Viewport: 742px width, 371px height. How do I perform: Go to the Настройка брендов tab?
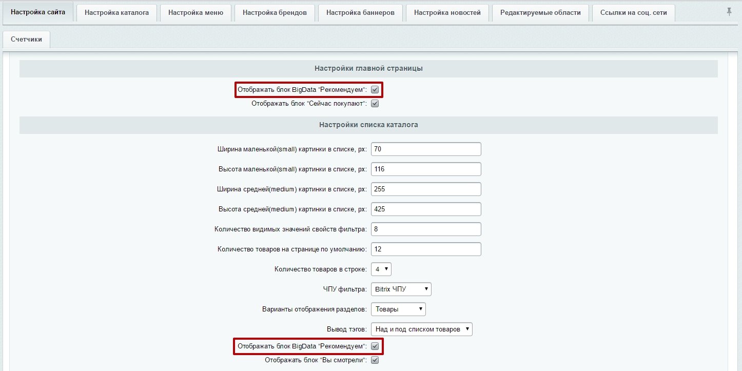[x=275, y=12]
